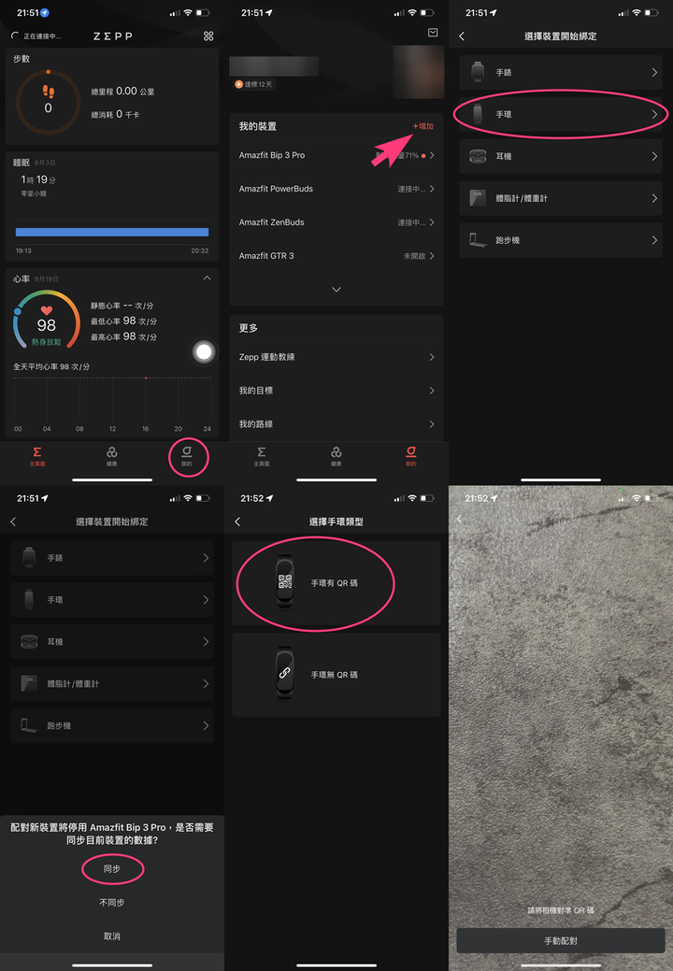Tap 總里程 0.00 公里 distance value

[122, 91]
